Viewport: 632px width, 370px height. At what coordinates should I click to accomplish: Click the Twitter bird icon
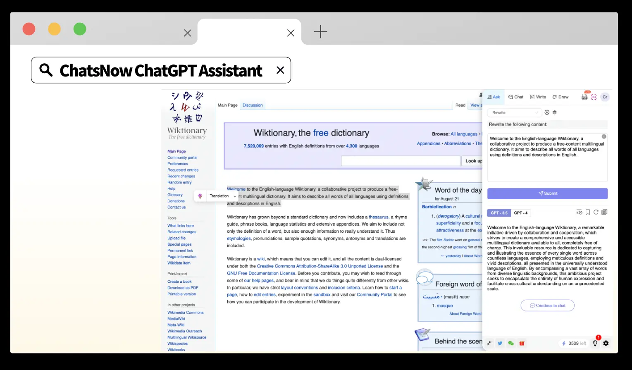(500, 343)
